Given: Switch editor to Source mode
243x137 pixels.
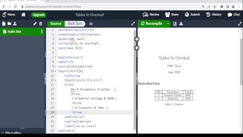Looking at the screenshot, I should 56,24.
